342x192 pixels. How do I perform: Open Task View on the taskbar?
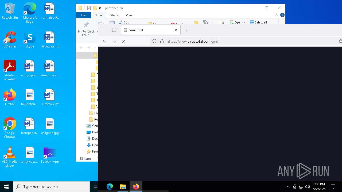pos(96,187)
